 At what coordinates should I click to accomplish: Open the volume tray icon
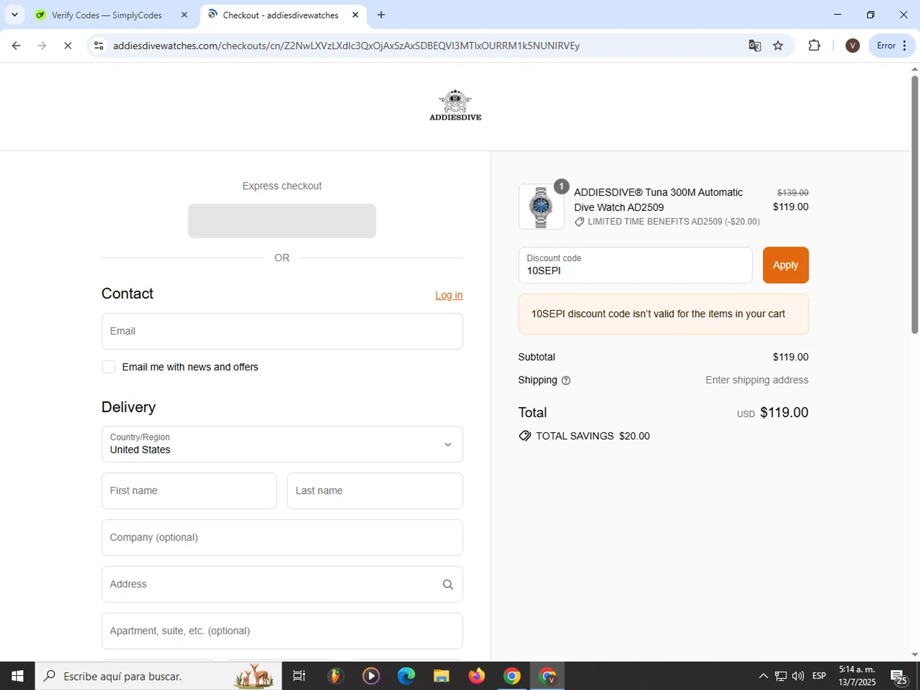798,676
